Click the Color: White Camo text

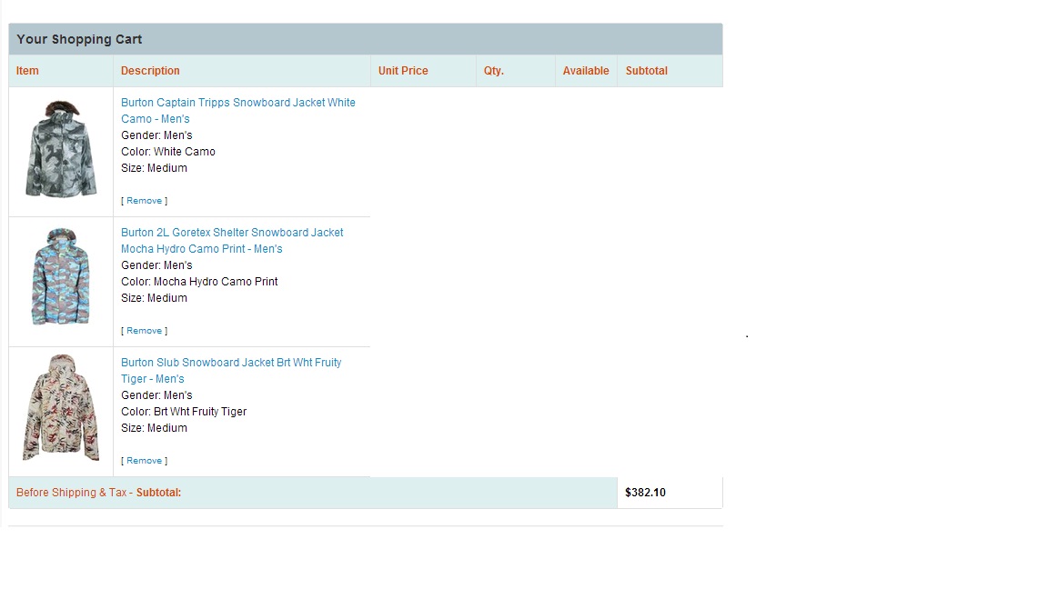(168, 152)
